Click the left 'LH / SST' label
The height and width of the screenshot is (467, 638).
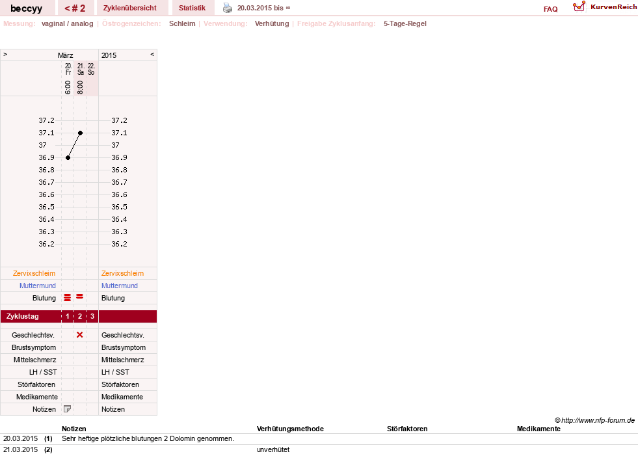pyautogui.click(x=43, y=372)
